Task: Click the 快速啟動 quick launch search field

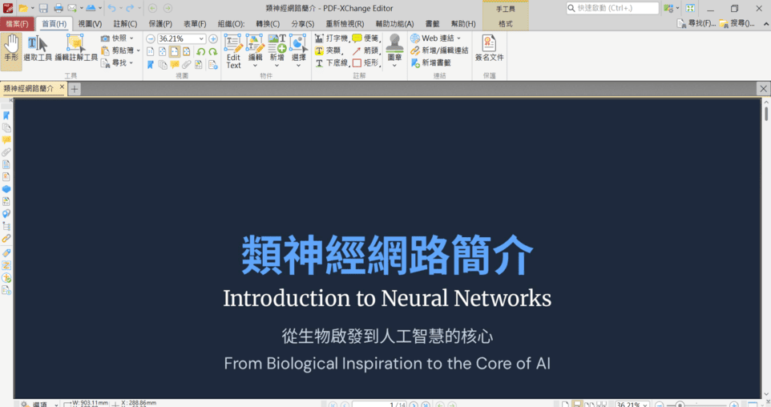Action: 612,8
